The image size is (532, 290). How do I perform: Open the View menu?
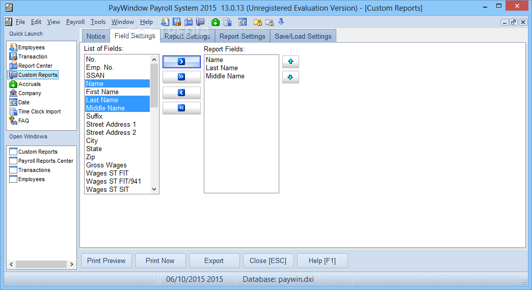tap(54, 22)
